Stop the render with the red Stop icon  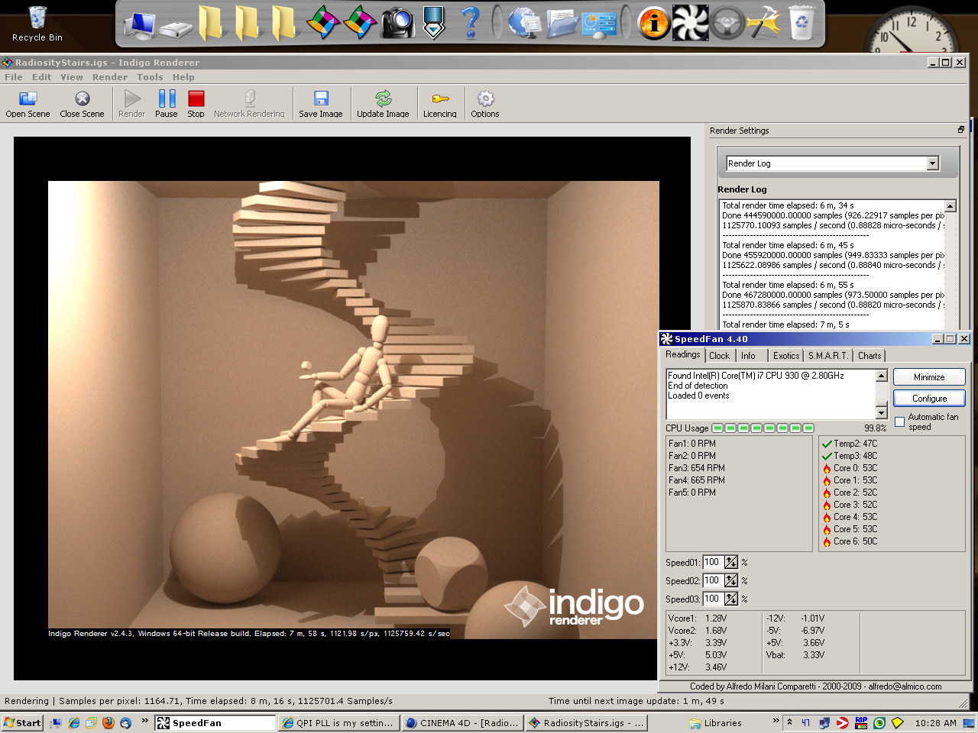click(x=196, y=98)
